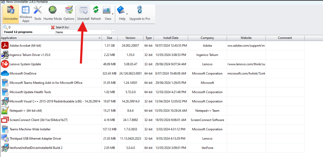Viewport: 323px width, 157px height.
Task: Click the Microsoft OneDrive cloud icon
Action: coord(5,73)
